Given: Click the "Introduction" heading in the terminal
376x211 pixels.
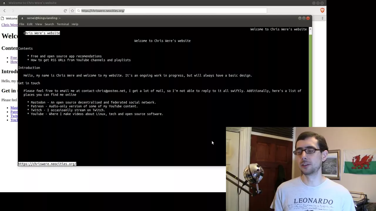Looking at the screenshot, I should click(x=29, y=68).
